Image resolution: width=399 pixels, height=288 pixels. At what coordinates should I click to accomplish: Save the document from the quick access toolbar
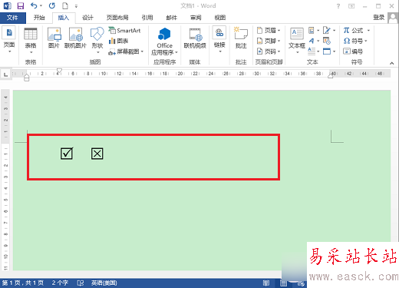point(21,5)
